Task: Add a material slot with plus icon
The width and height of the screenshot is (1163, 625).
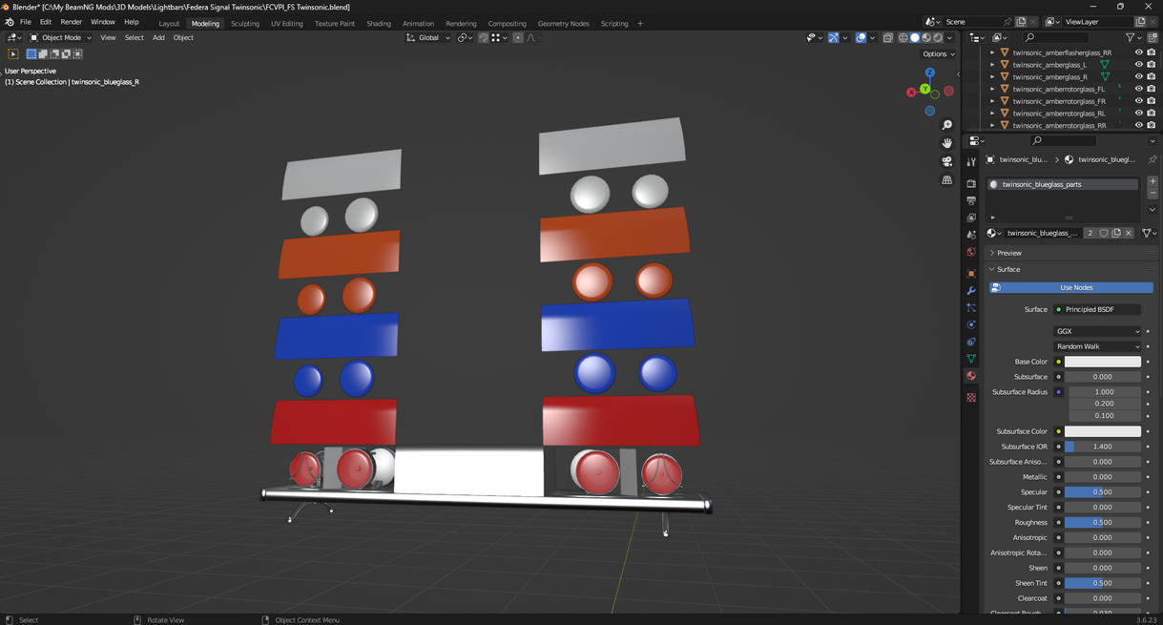Action: tap(1153, 181)
